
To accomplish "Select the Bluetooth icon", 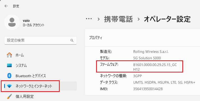I will [x=9, y=76].
